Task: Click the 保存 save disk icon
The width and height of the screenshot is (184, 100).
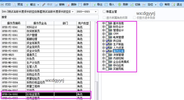Action: point(80,4)
